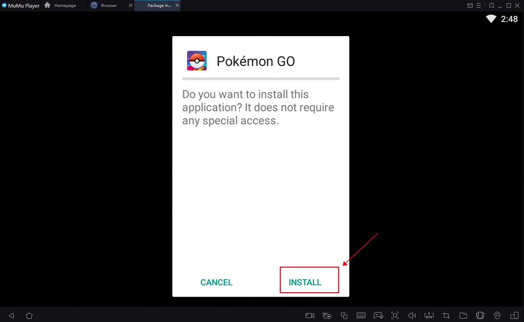Start screen recording from the bottom toolbar
This screenshot has height=322, width=524.
coord(310,315)
